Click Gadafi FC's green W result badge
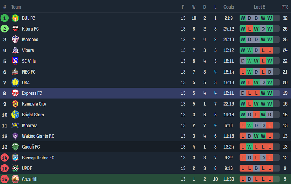The image size is (291, 184). pyautogui.click(x=250, y=147)
